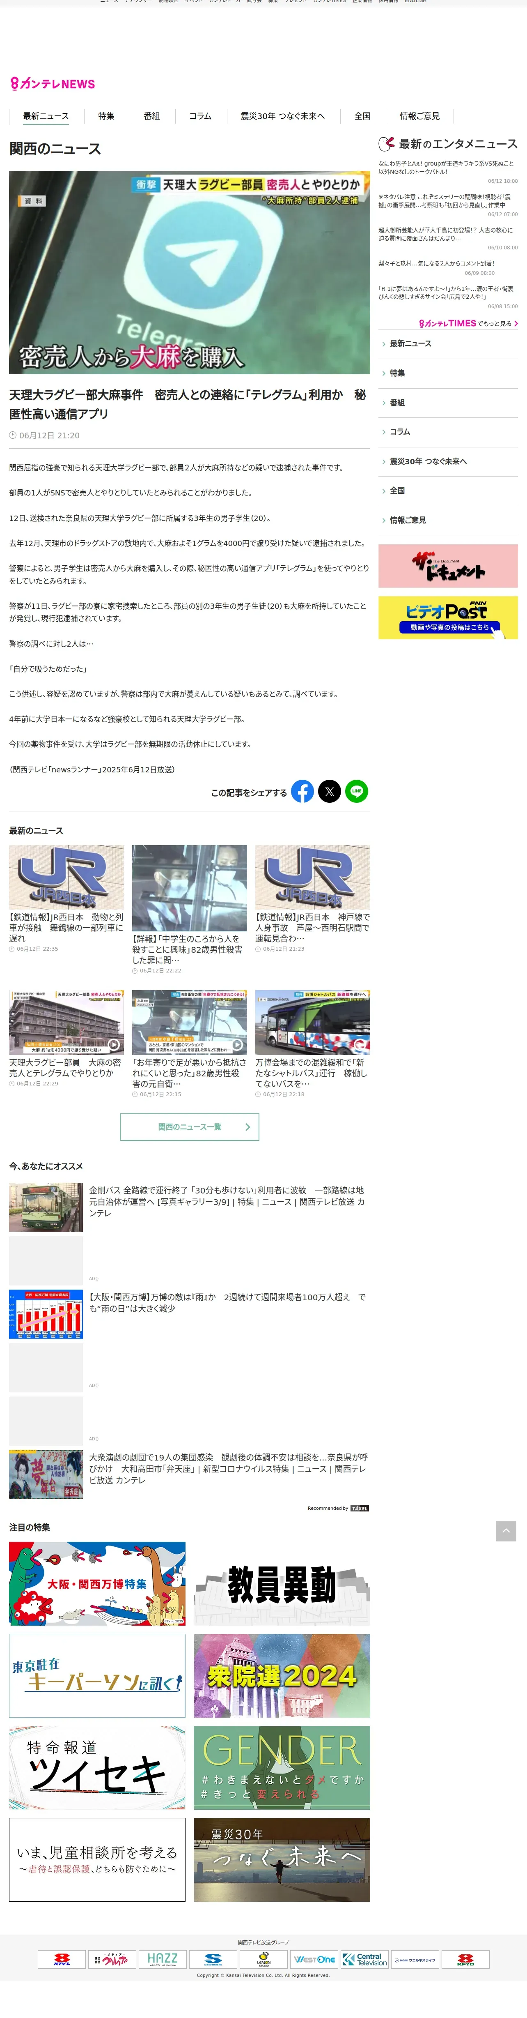Share the article on X

pos(330,791)
